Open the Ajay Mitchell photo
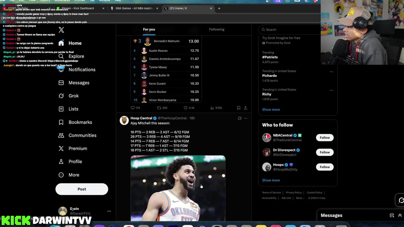The height and width of the screenshot is (227, 404). 178,188
